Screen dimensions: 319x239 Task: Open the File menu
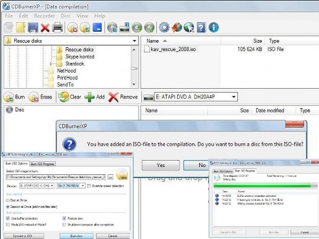pyautogui.click(x=9, y=16)
